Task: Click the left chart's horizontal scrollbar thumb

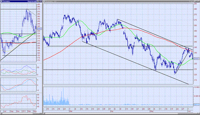Action: pyautogui.click(x=36, y=113)
